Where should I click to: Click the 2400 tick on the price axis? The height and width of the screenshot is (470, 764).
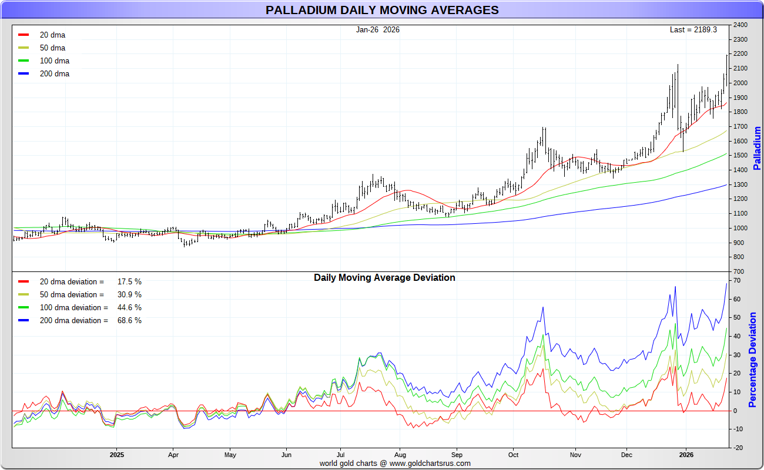(740, 25)
